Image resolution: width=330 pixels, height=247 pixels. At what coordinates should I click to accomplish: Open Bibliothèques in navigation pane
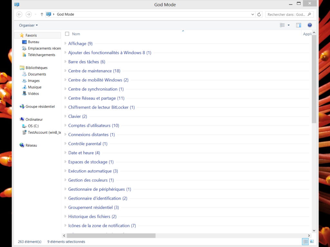(x=34, y=68)
